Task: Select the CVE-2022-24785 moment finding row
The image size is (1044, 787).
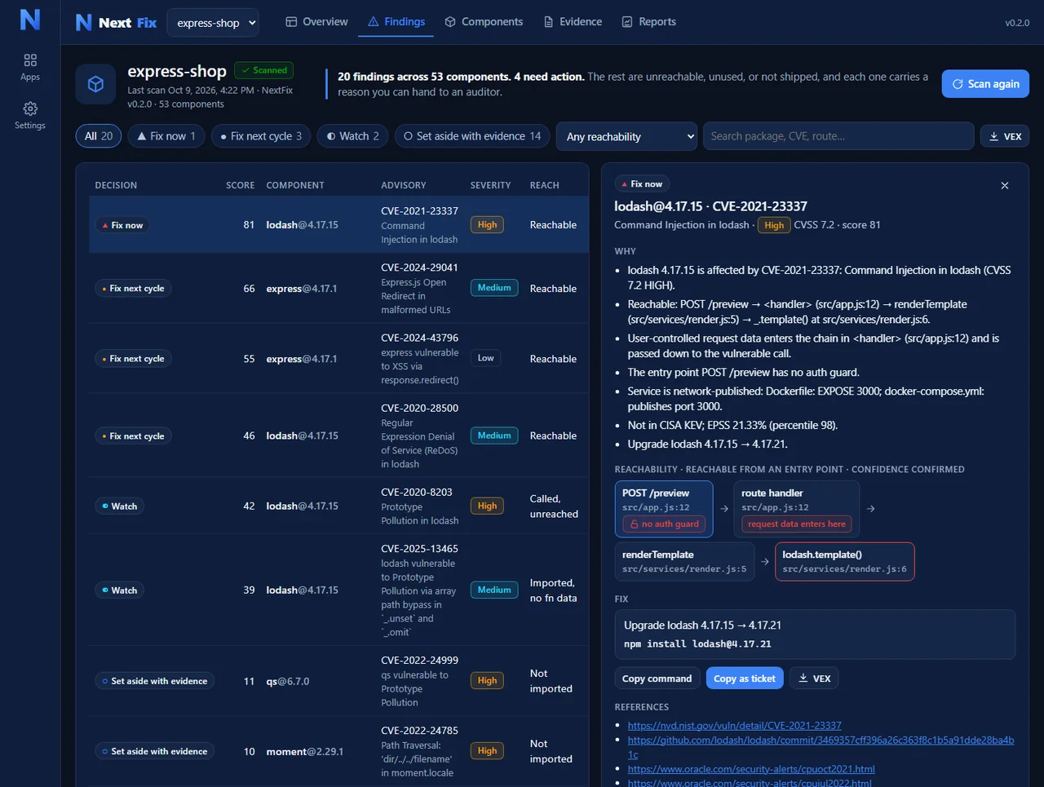Action: pos(338,751)
